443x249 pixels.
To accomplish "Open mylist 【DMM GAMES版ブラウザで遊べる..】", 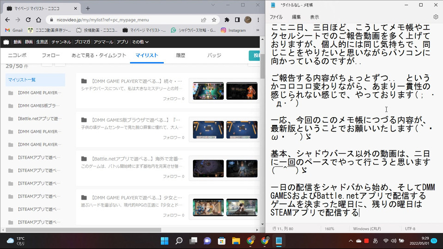I will point(136,120).
